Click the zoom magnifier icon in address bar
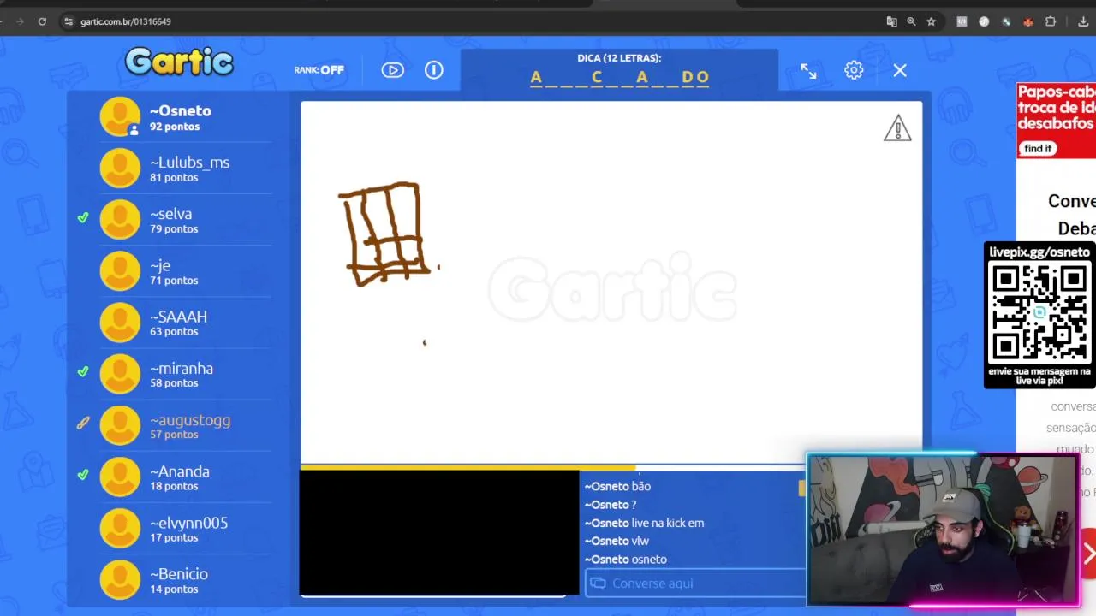This screenshot has width=1096, height=616. 911,21
